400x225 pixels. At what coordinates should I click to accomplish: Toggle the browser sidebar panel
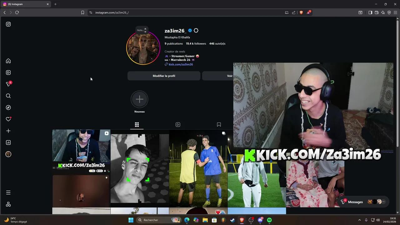370,12
